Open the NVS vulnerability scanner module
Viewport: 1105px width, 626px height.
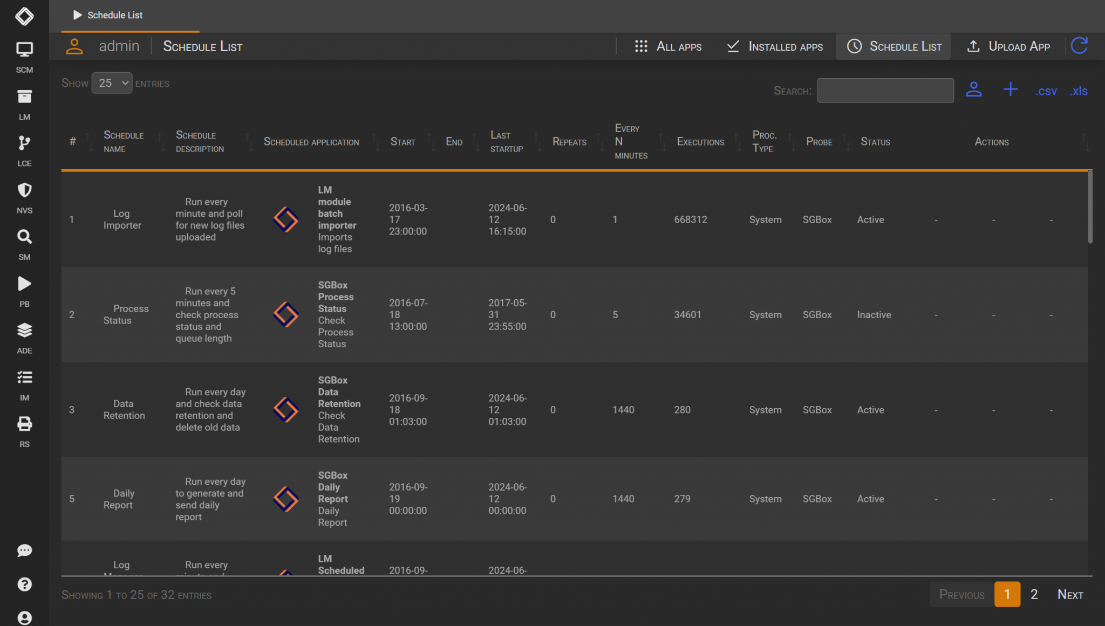coord(24,191)
